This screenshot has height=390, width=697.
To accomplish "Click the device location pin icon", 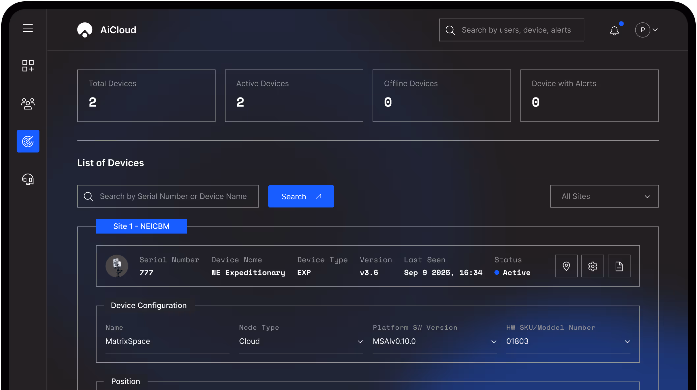I will (566, 266).
